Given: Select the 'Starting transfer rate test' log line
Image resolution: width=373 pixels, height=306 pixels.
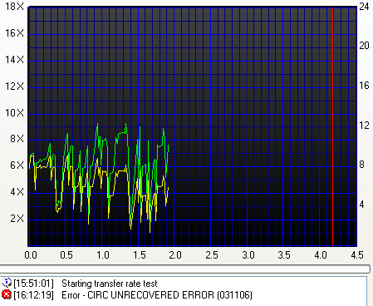Looking at the screenshot, I should point(110,284).
